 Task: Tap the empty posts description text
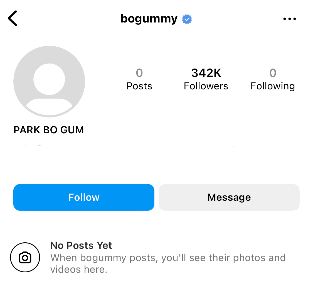coord(168,263)
